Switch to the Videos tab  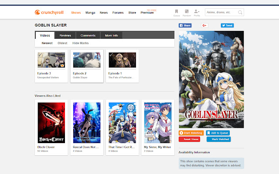tap(45, 35)
